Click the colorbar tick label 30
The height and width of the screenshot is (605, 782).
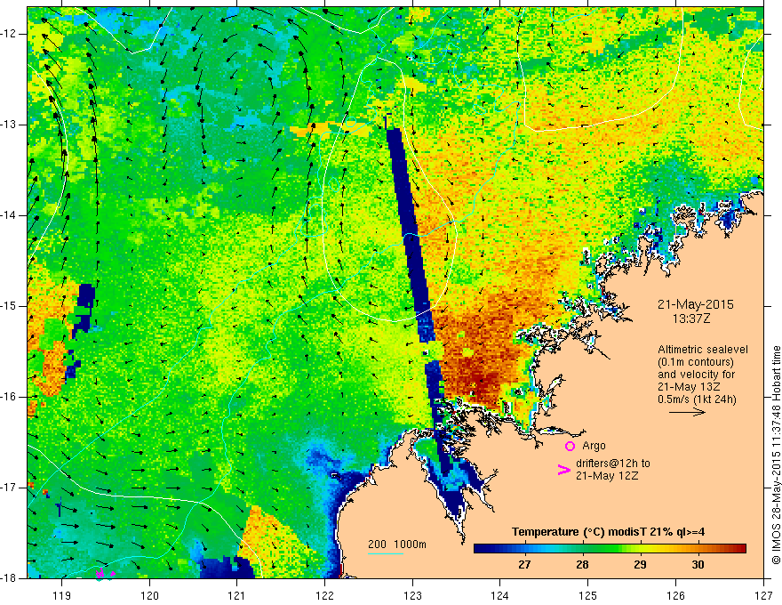698,565
